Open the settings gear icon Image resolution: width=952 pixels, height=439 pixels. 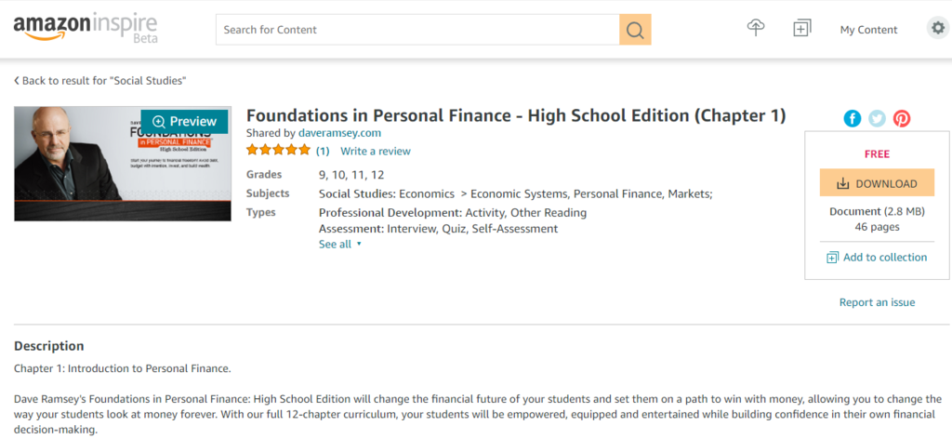[938, 28]
